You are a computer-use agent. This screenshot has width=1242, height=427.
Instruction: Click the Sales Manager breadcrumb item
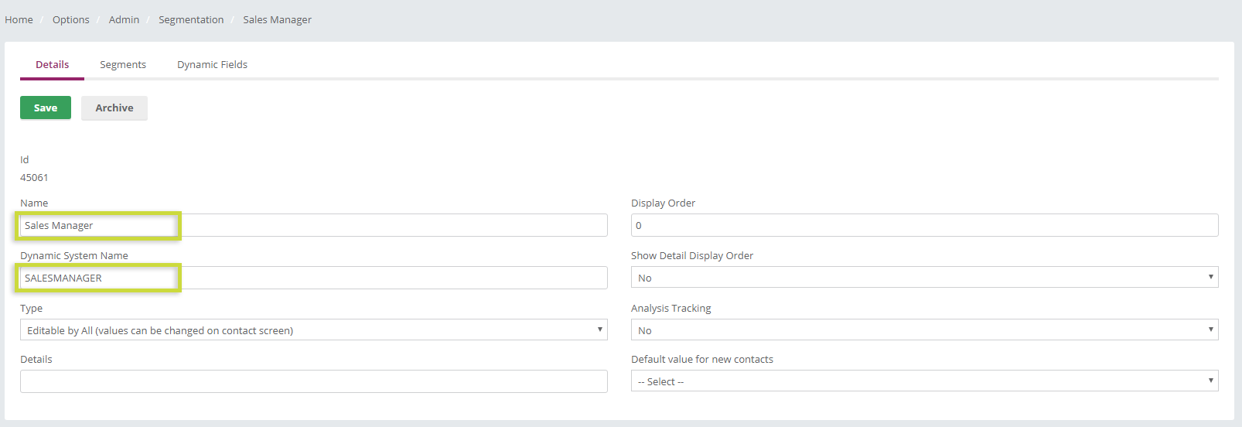pyautogui.click(x=277, y=19)
